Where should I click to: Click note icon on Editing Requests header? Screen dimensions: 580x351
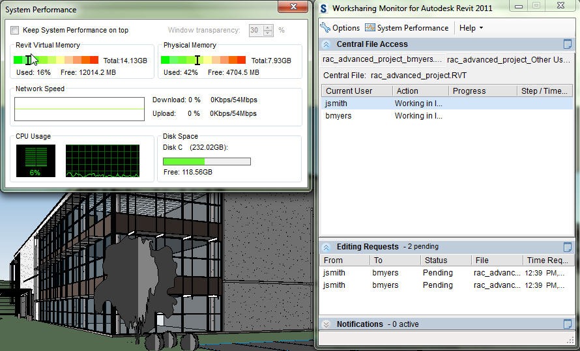coord(568,247)
